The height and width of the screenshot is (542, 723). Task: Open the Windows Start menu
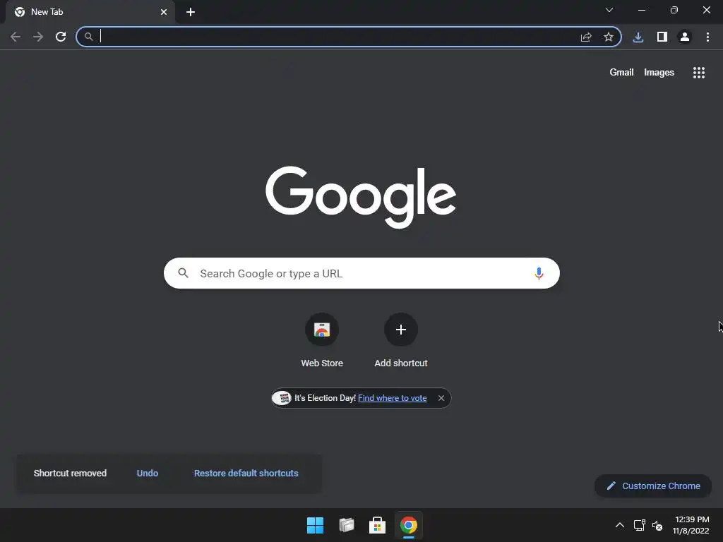click(316, 525)
